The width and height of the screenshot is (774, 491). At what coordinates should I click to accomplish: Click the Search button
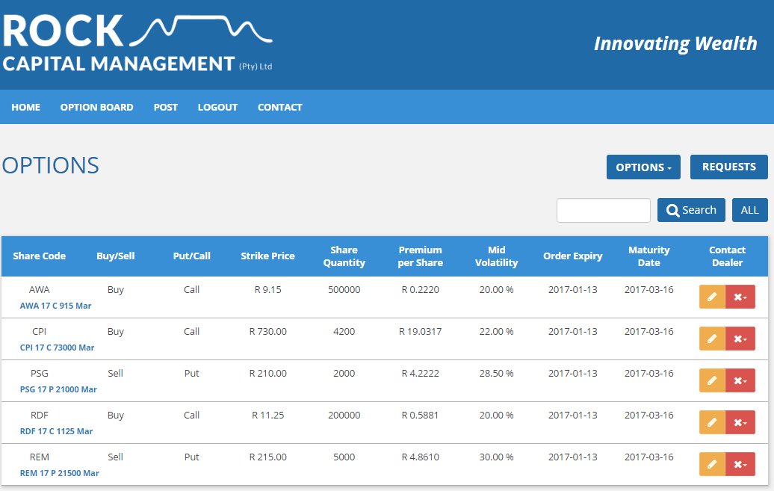click(691, 210)
